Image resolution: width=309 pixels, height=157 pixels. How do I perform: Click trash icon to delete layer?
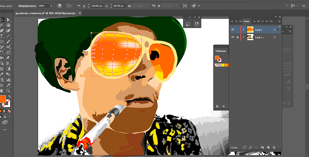pyautogui.click(x=274, y=147)
